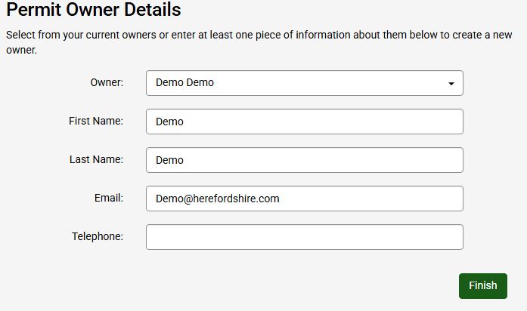Image resolution: width=527 pixels, height=311 pixels.
Task: Click the 'Owner:' field label
Action: click(106, 82)
